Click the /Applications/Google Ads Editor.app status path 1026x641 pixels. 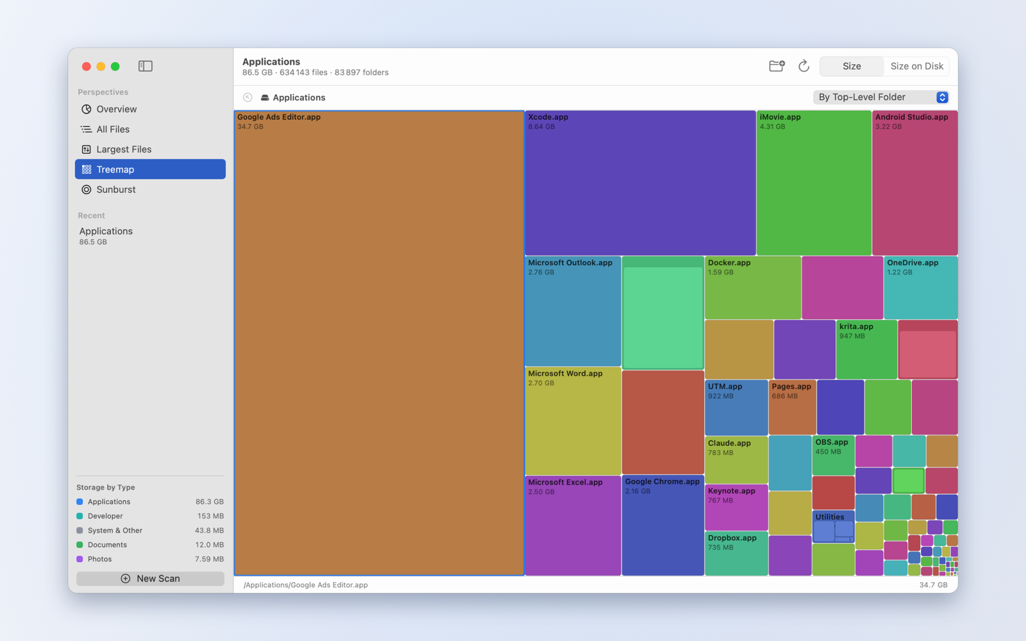point(305,585)
